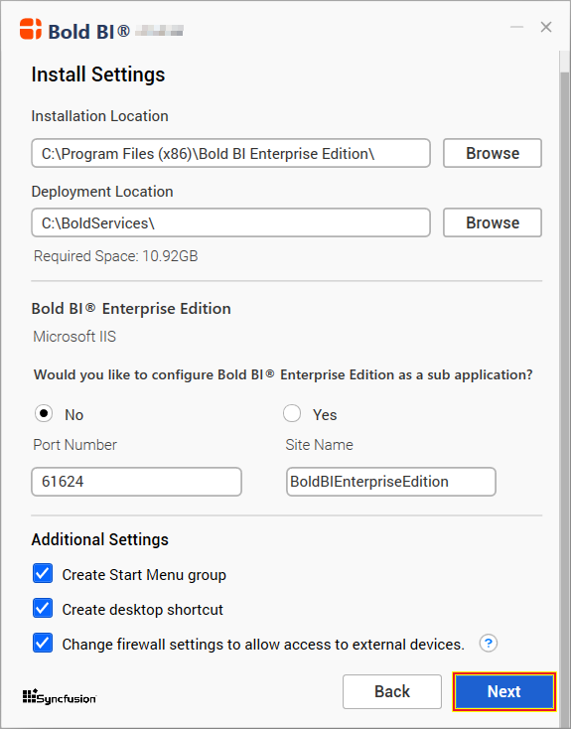Screen dimensions: 571x730
Task: Click the sub application question text
Action: (x=283, y=374)
